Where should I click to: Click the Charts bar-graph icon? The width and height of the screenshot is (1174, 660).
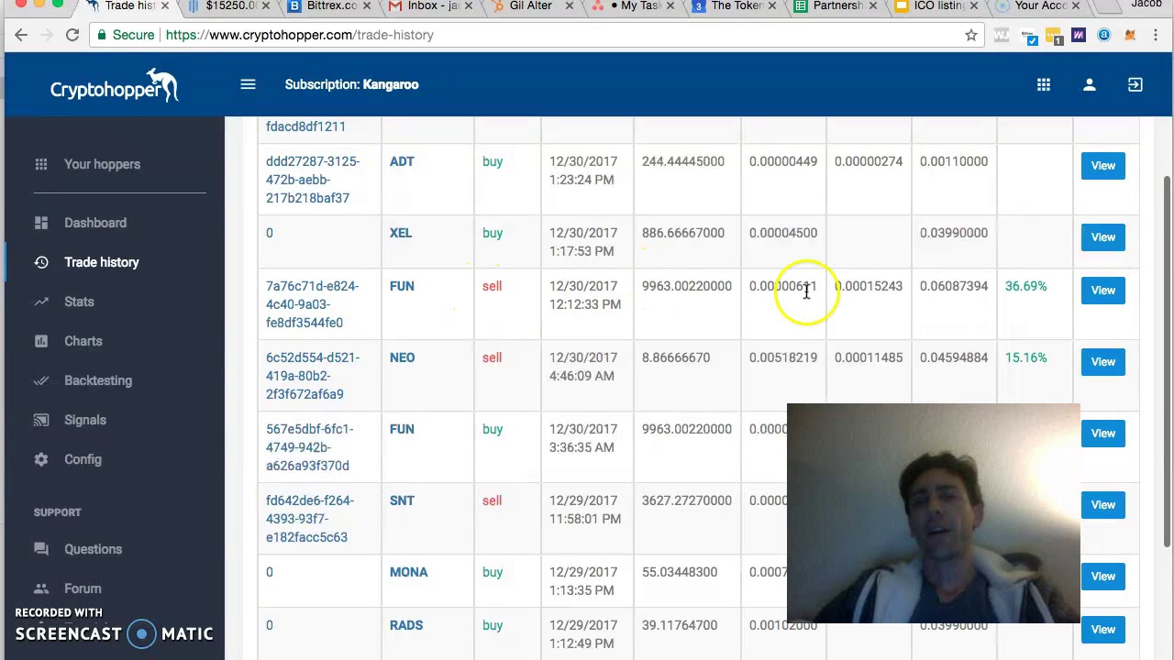(x=41, y=341)
